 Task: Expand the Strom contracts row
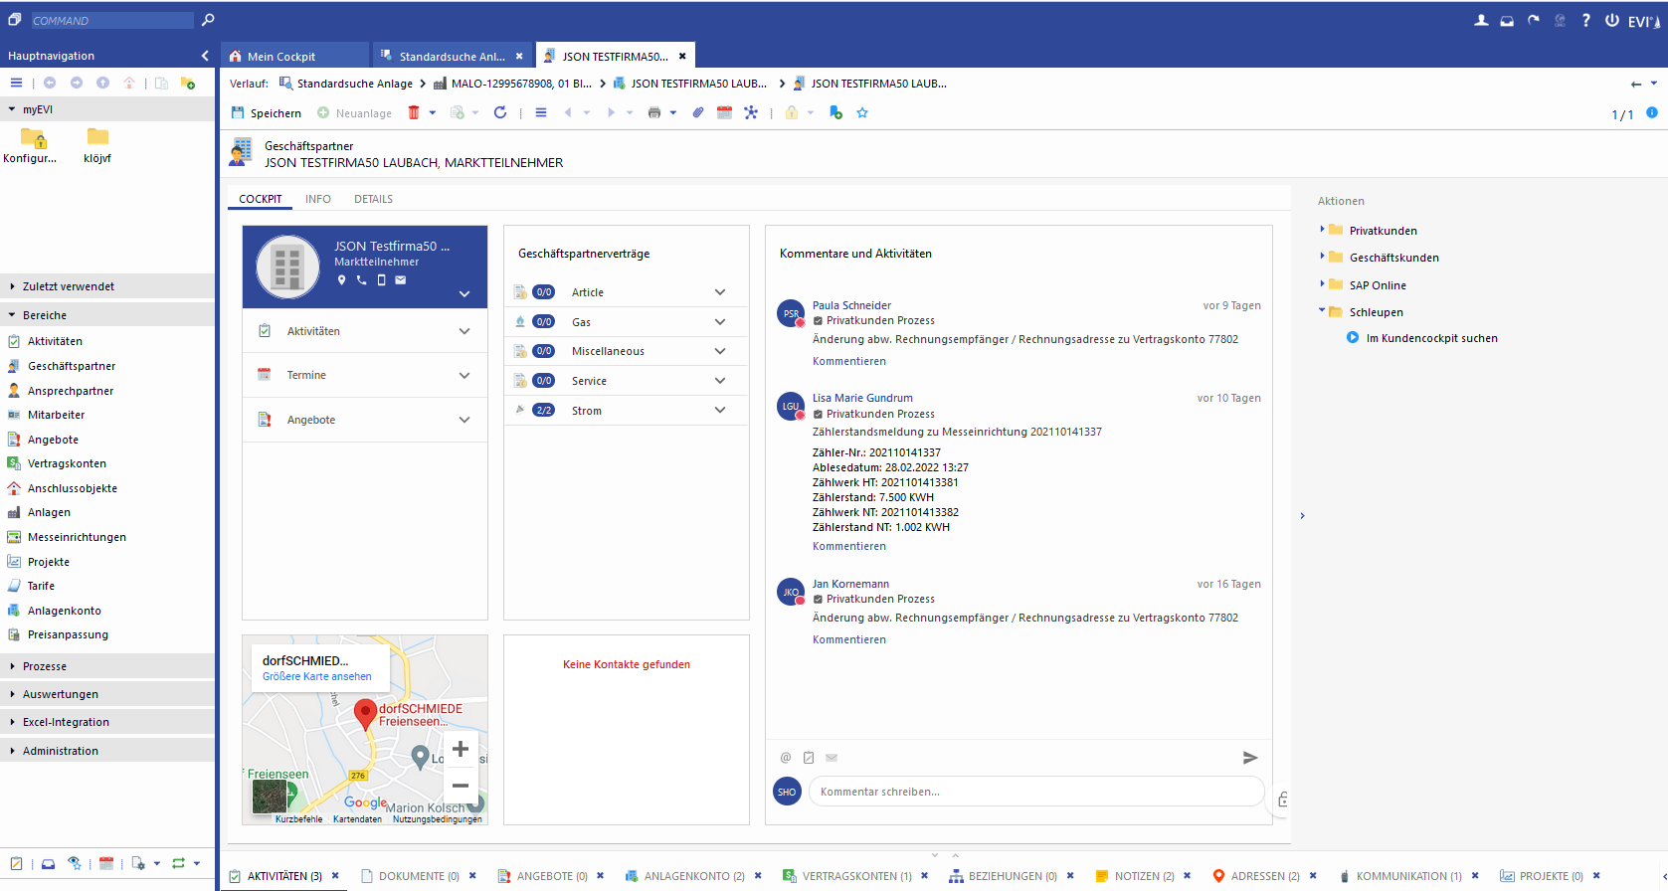point(720,411)
